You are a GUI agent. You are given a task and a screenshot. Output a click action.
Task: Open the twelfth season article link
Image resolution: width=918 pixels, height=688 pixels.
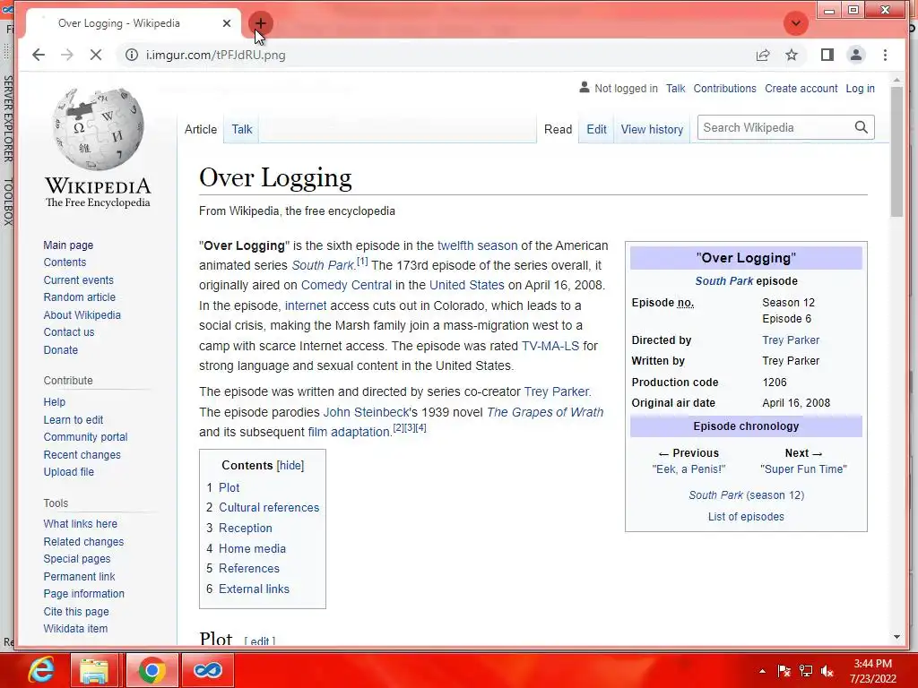477,245
